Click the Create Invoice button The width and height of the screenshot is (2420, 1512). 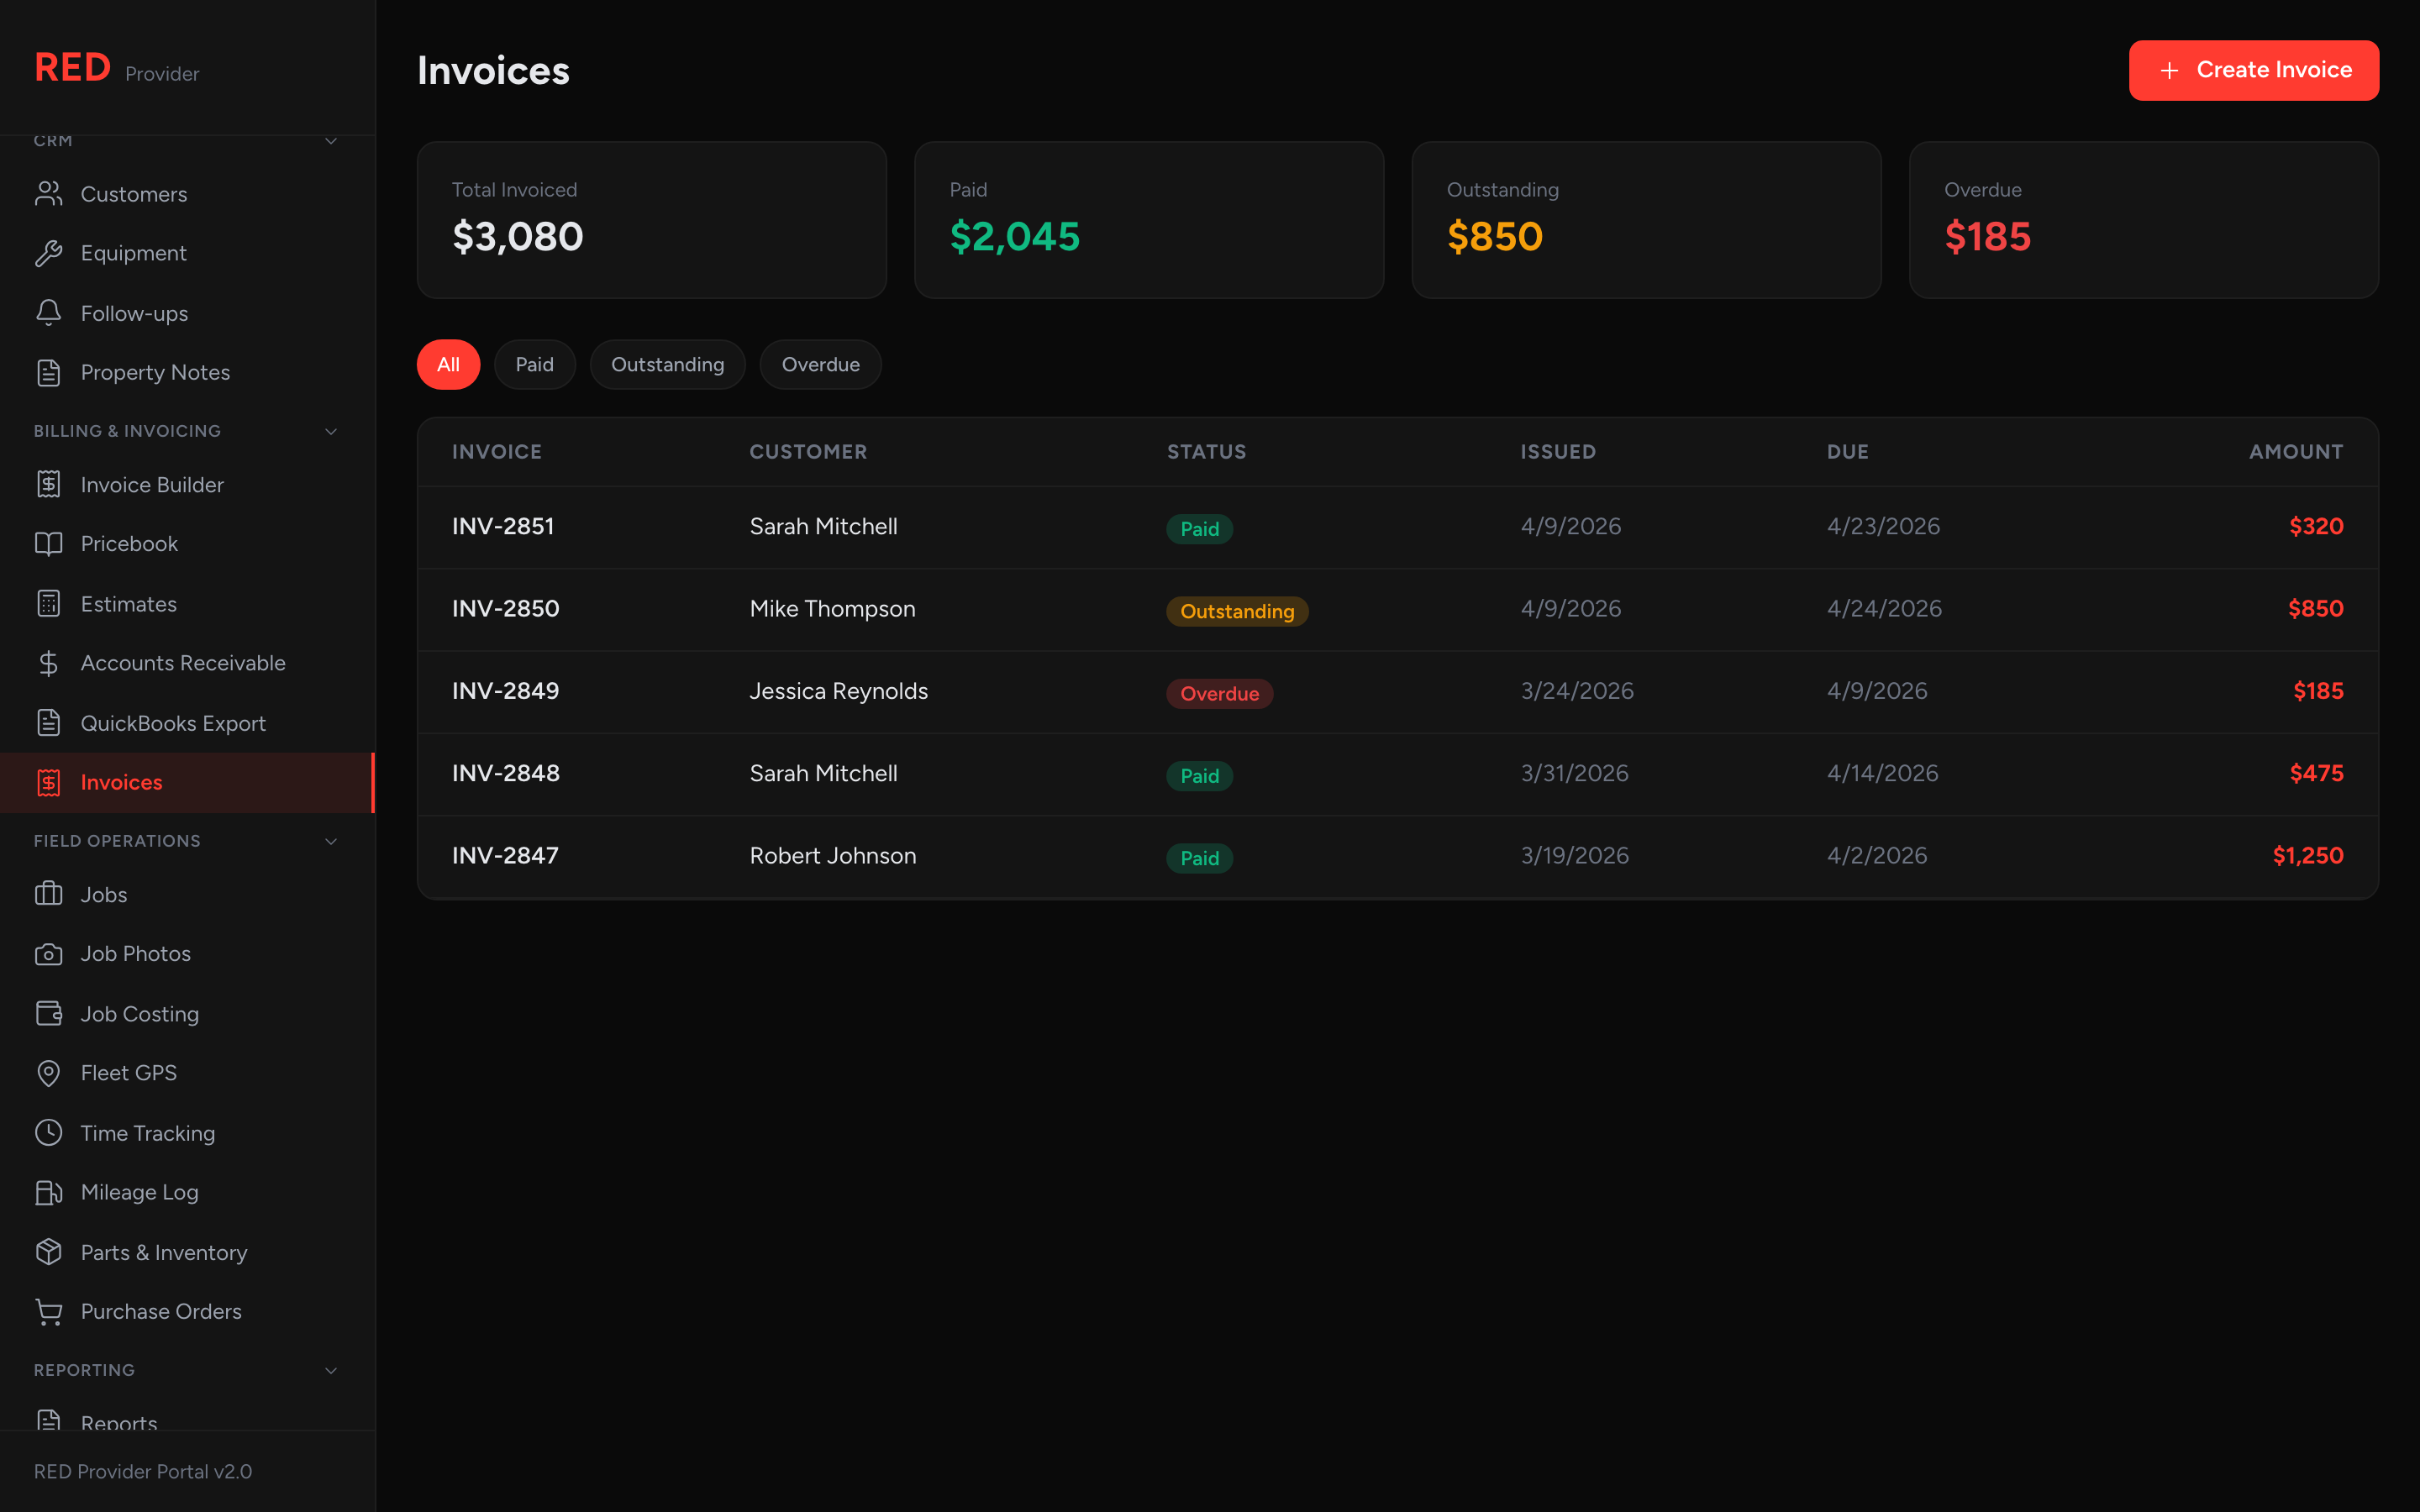[x=2253, y=70]
